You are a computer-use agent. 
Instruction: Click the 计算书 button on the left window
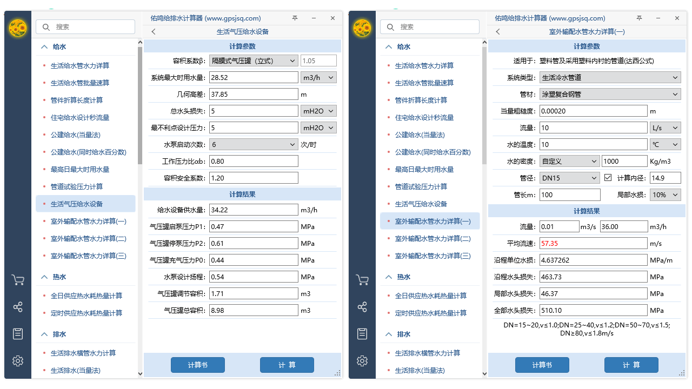(198, 365)
